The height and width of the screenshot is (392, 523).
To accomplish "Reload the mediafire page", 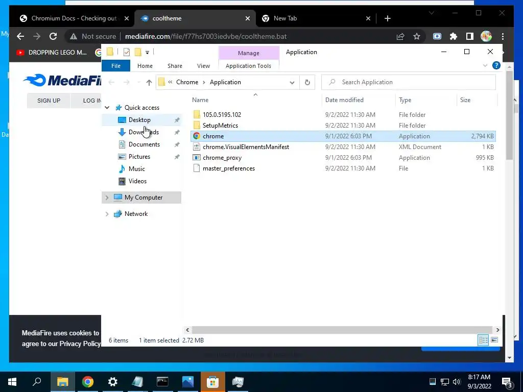I will 53,36.
